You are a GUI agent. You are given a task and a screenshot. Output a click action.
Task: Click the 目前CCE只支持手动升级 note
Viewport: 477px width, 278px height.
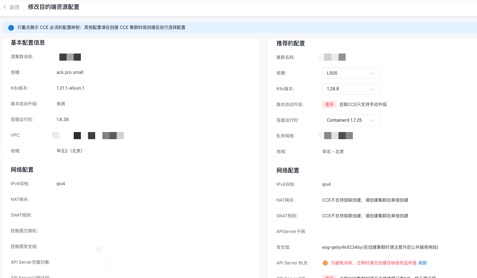point(363,105)
